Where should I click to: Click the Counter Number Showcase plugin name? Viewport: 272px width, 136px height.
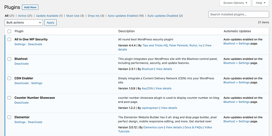(34, 98)
